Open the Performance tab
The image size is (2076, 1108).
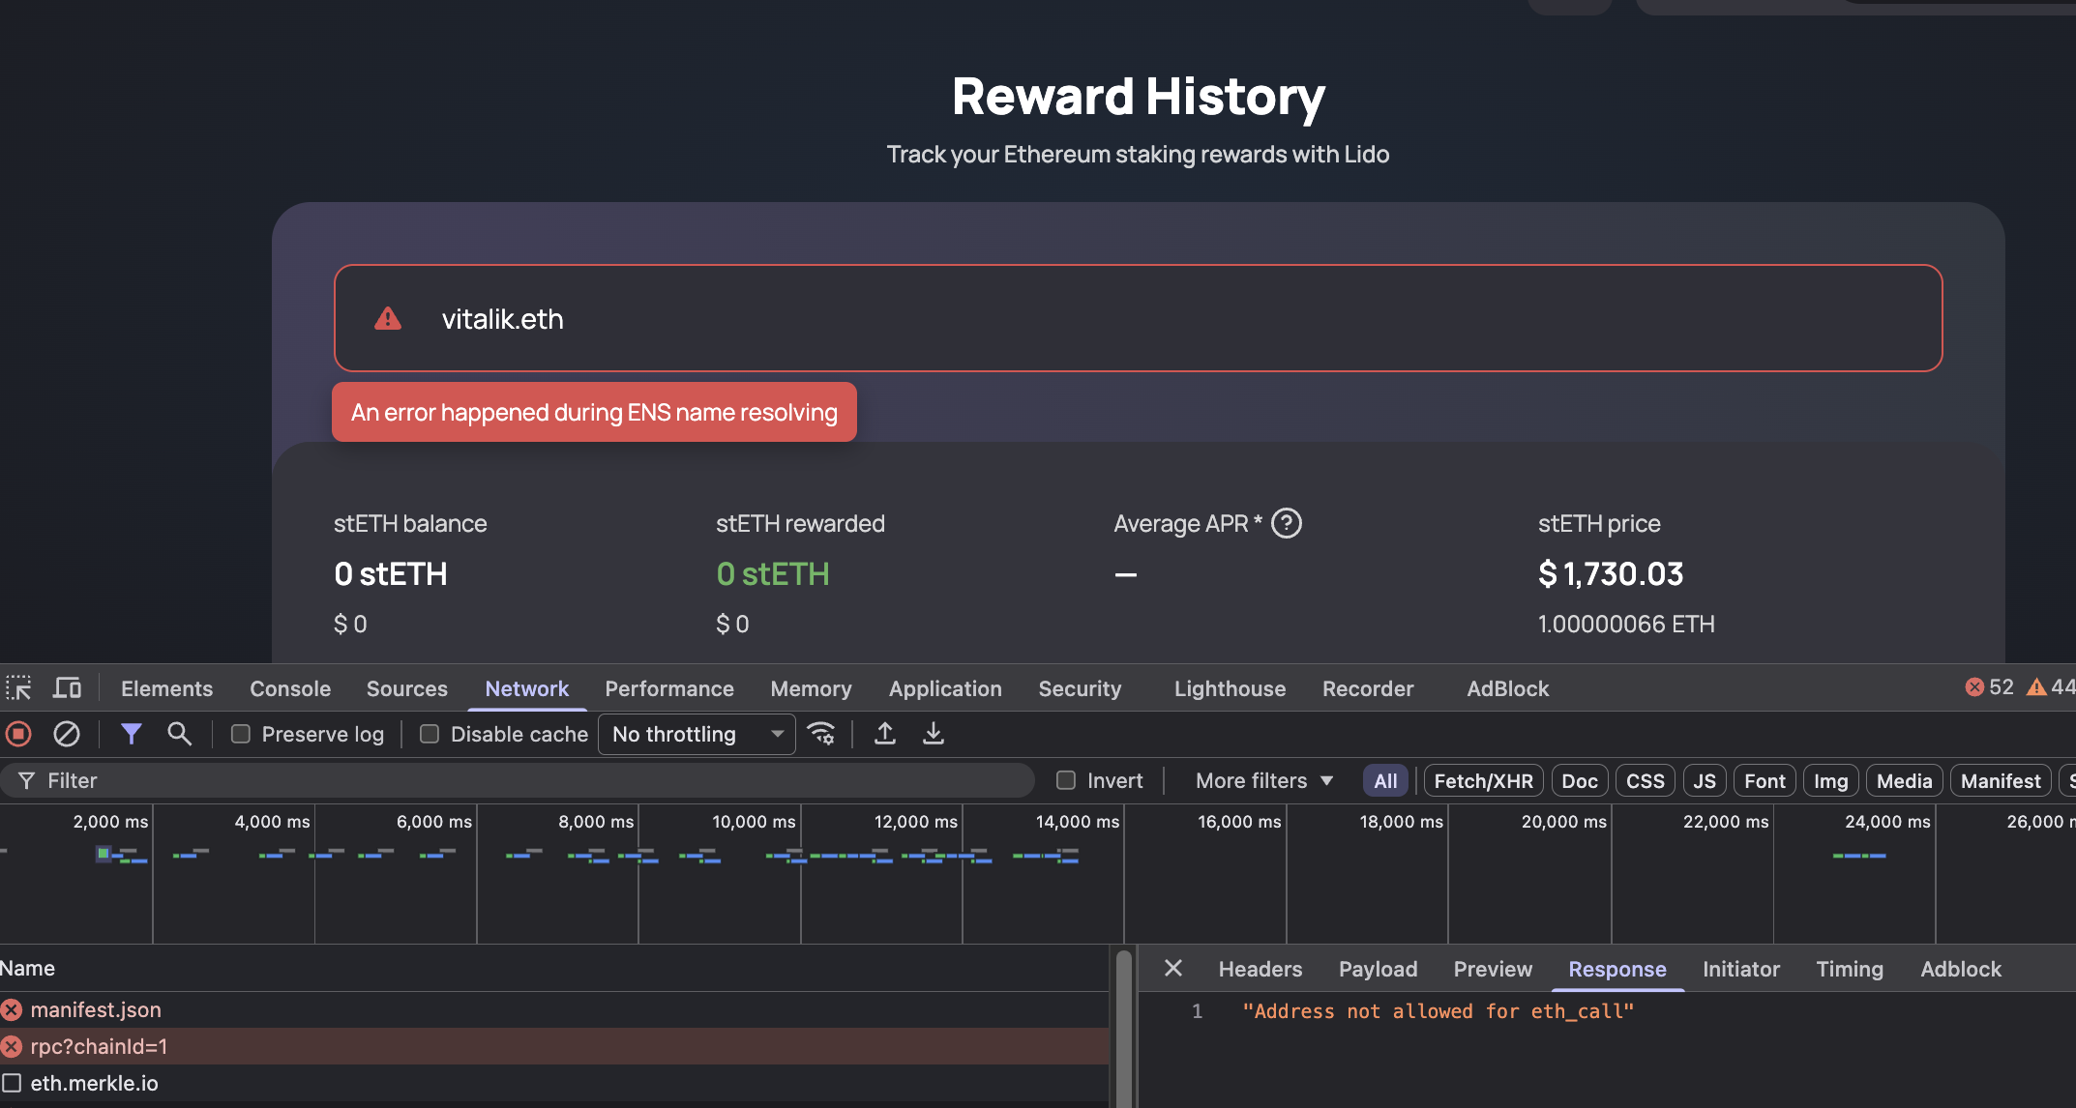(669, 688)
